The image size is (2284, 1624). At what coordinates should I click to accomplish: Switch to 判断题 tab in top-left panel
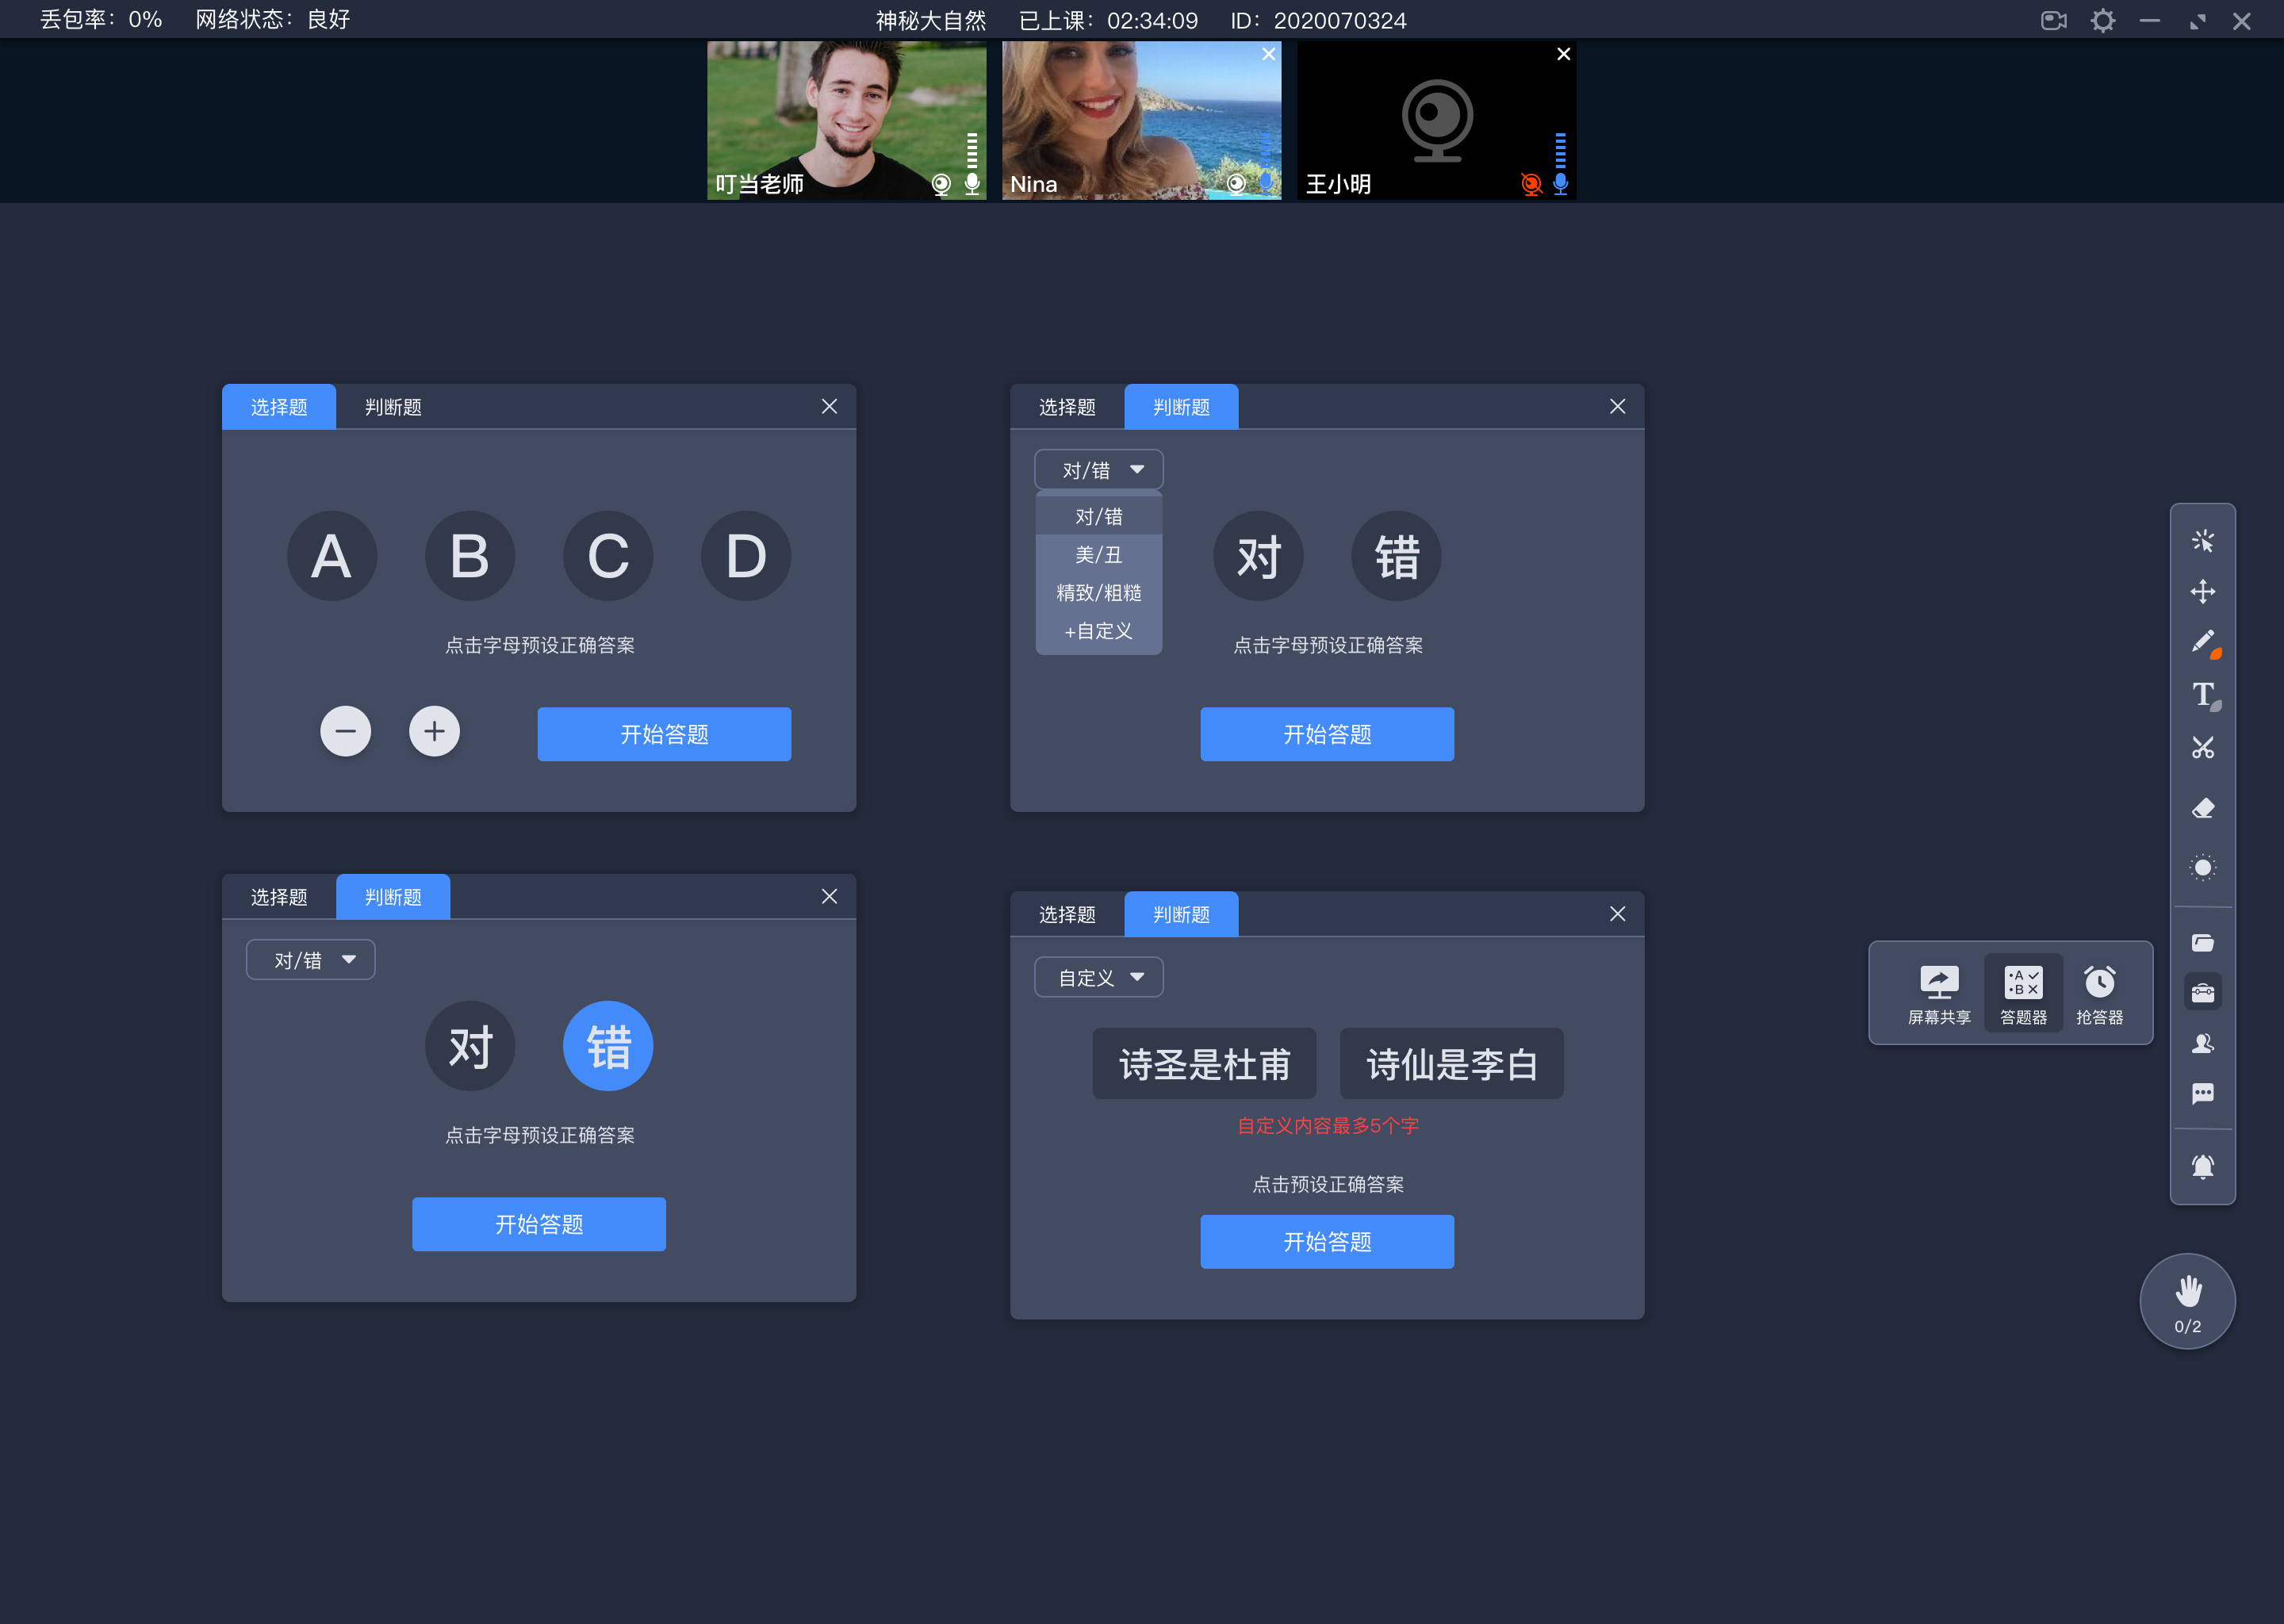(390, 406)
